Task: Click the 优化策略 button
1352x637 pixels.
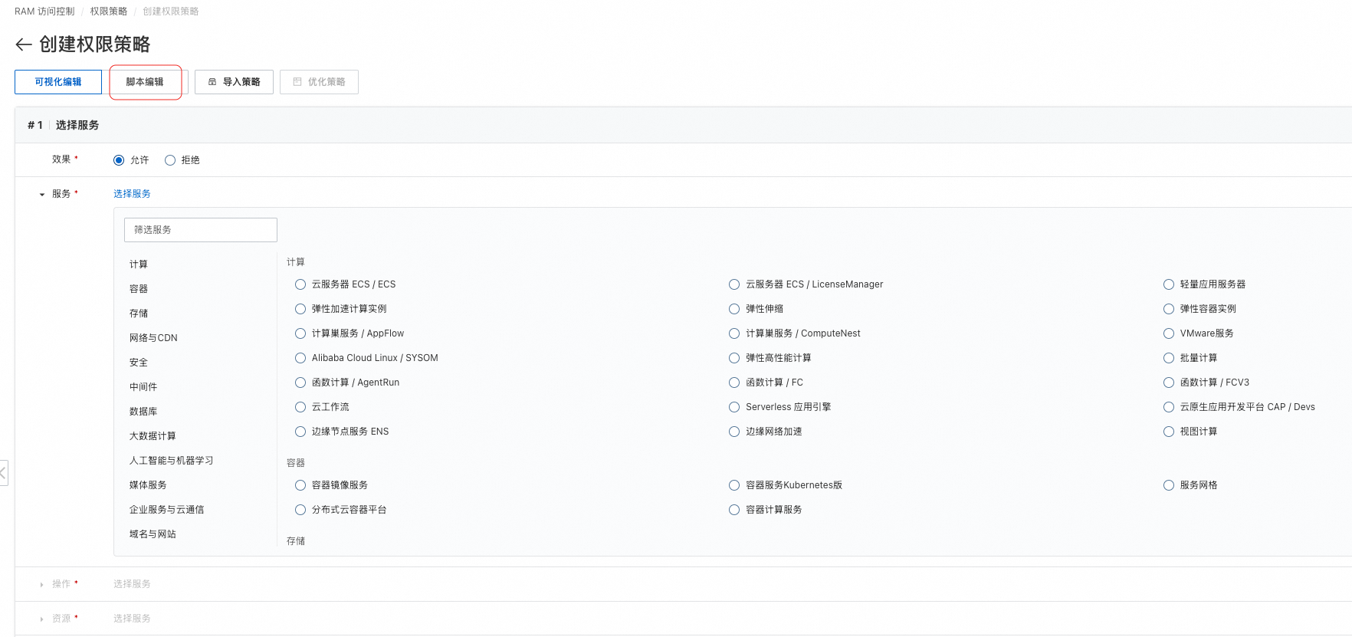Action: 319,82
